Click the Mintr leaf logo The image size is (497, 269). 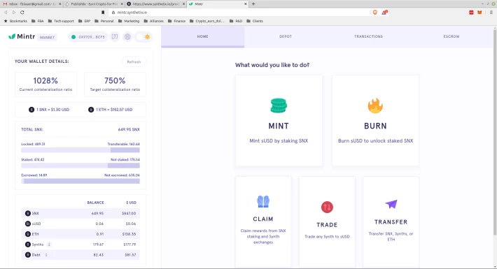click(x=12, y=36)
